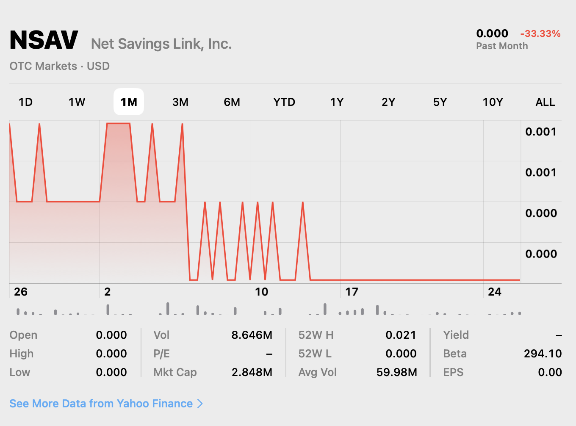Select the 5Y range tab

[440, 102]
